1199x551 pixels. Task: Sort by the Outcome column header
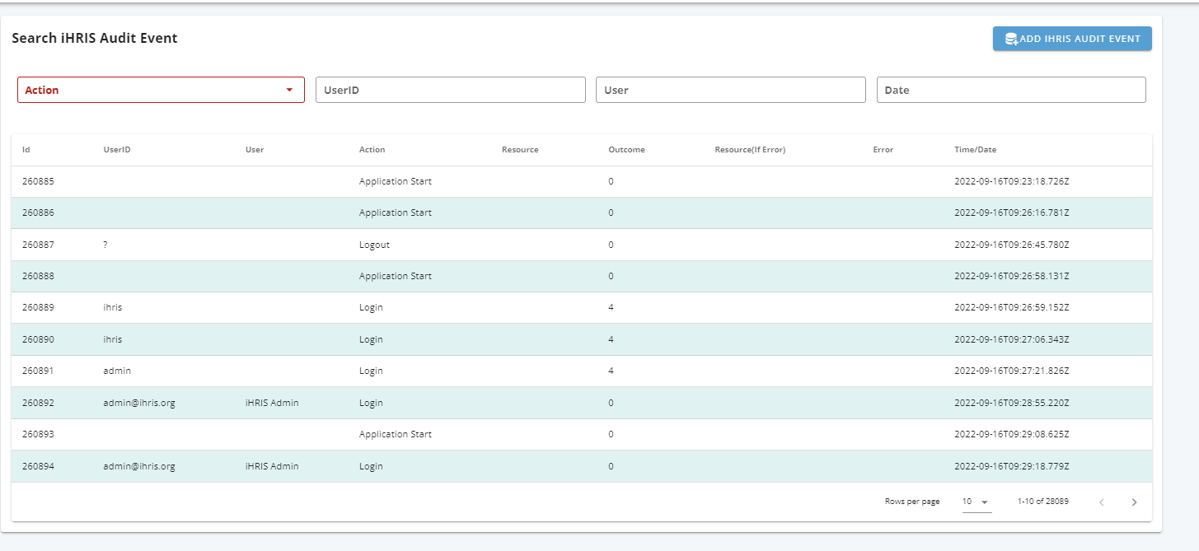tap(626, 150)
